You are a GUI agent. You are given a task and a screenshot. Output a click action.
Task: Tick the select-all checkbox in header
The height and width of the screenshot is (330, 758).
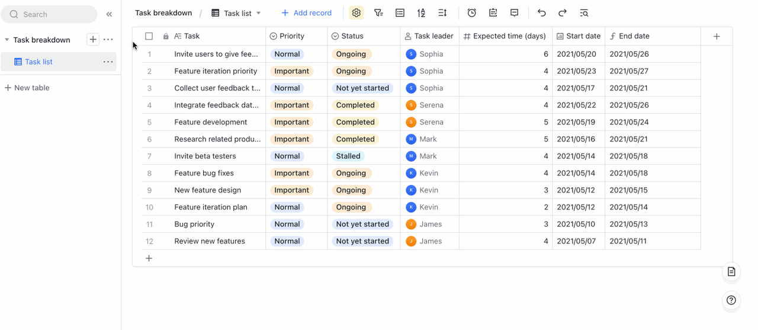[x=149, y=36]
